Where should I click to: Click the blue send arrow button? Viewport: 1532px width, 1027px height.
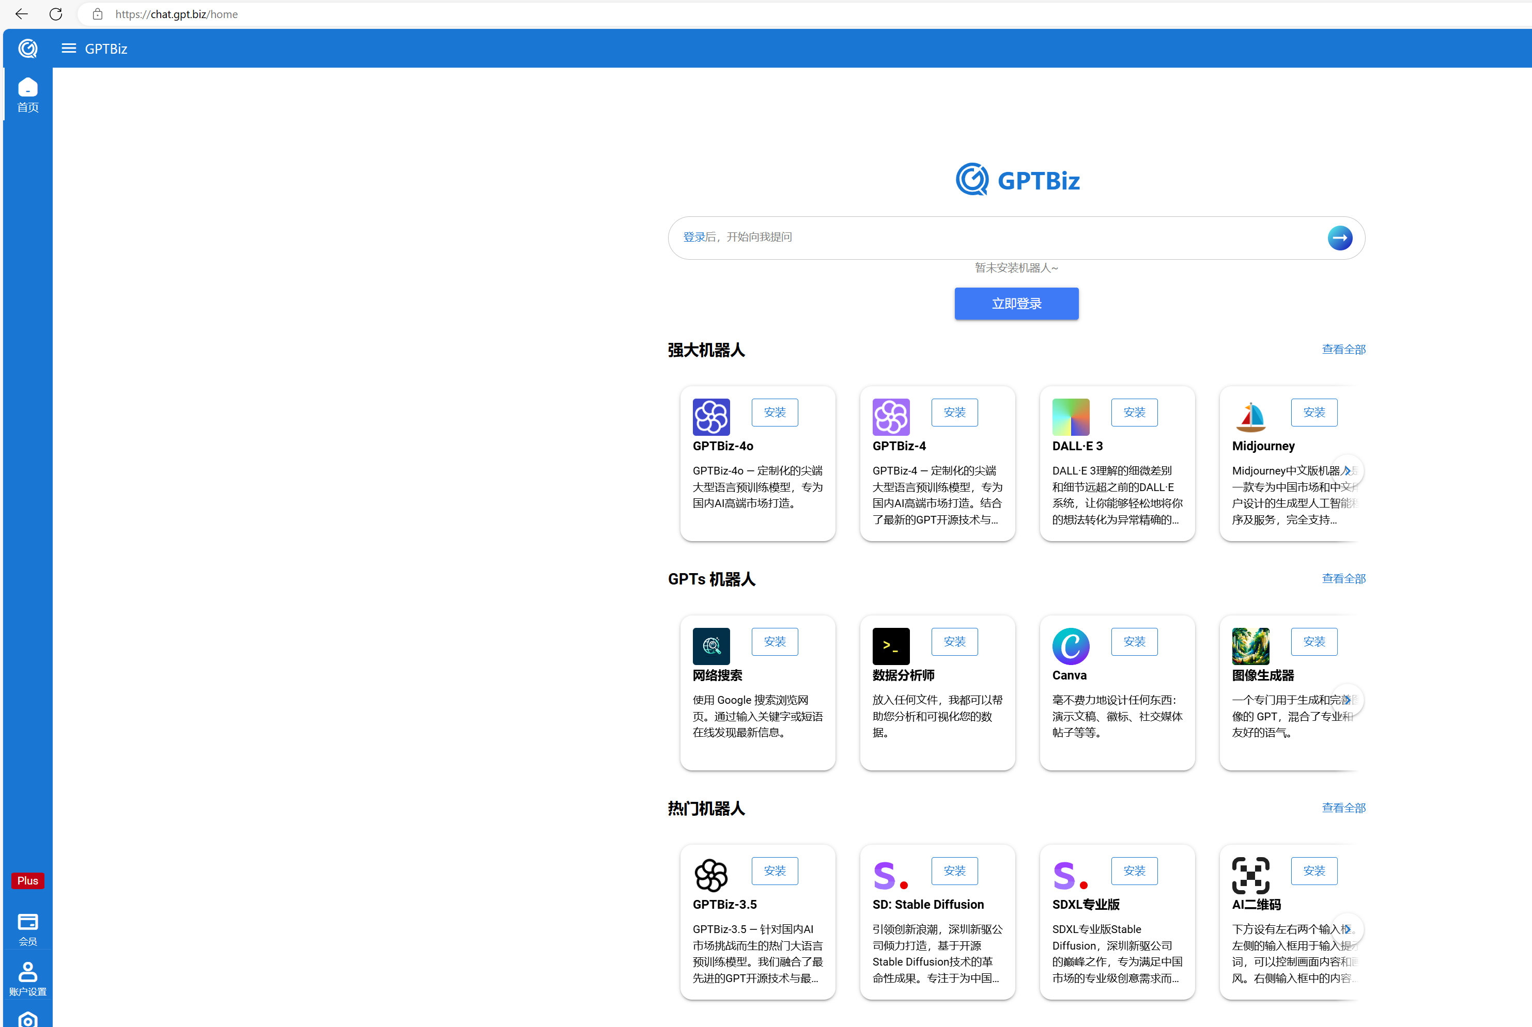[x=1339, y=238]
